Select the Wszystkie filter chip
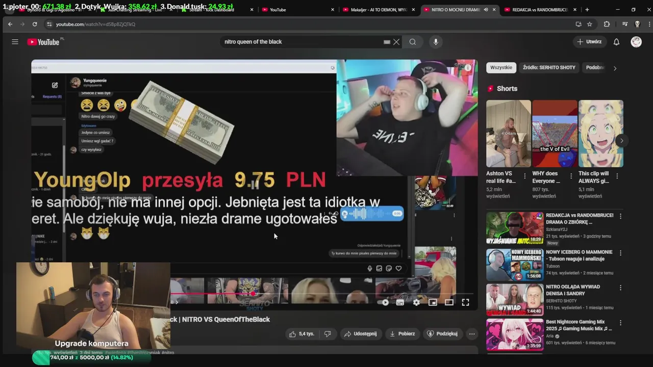The width and height of the screenshot is (653, 367). (501, 68)
